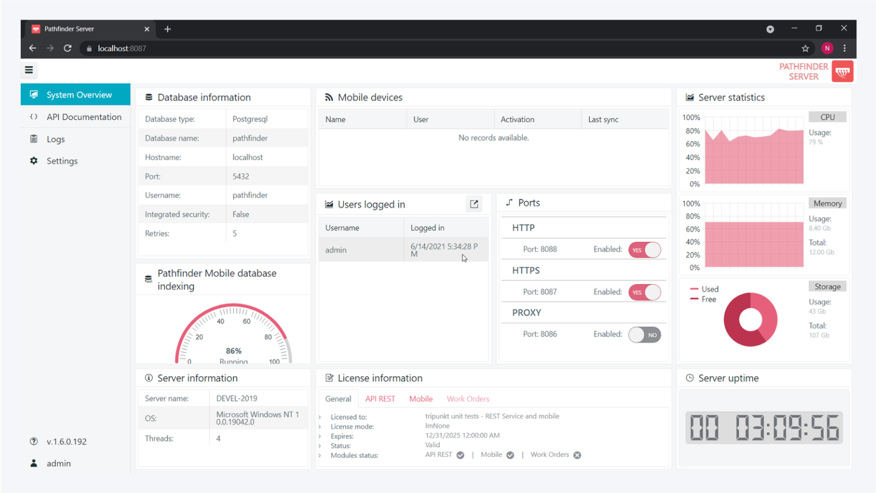The width and height of the screenshot is (876, 493).
Task: Sort Mobile devices by Last sync column
Action: click(x=625, y=120)
